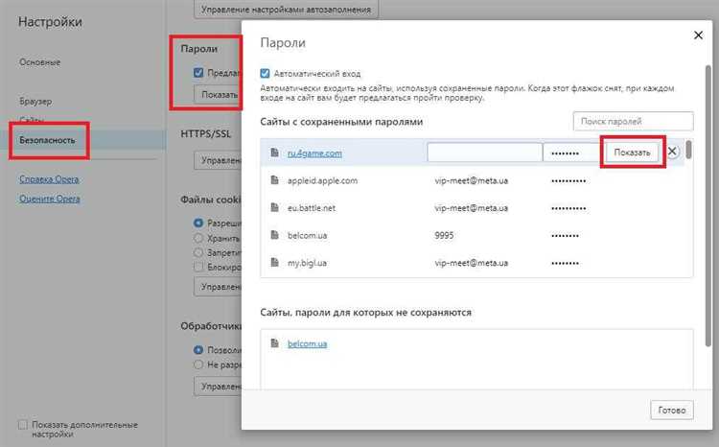
Task: Select Основные in the settings sidebar
Action: pyautogui.click(x=40, y=62)
